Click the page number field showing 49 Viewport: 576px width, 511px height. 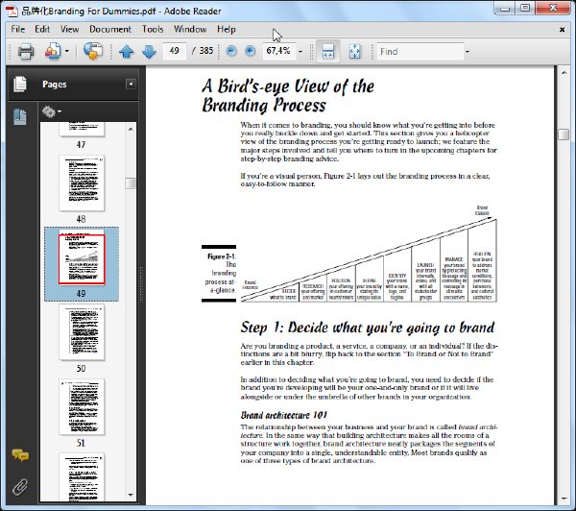pyautogui.click(x=174, y=51)
